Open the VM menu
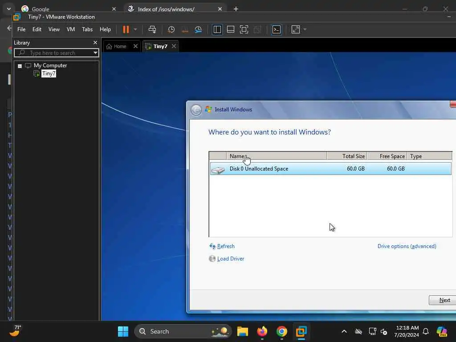456x342 pixels. click(x=71, y=29)
